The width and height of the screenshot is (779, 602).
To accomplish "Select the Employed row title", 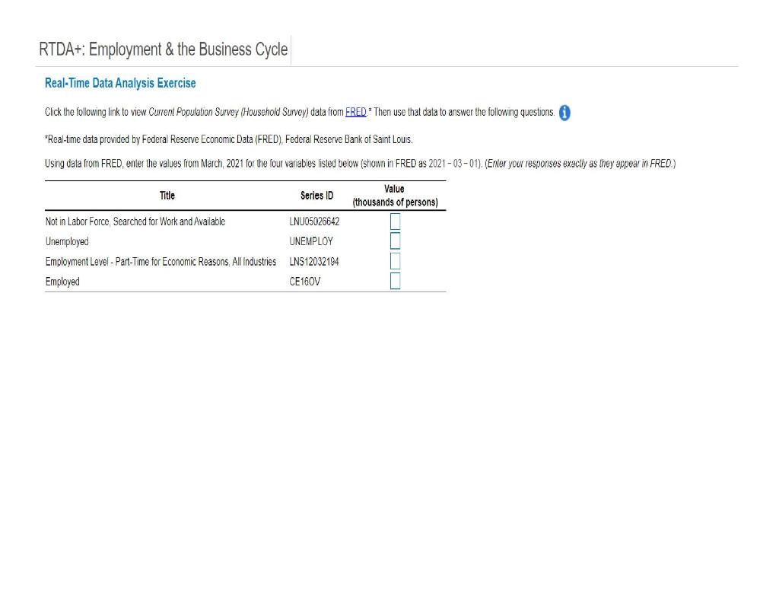I will [x=63, y=281].
